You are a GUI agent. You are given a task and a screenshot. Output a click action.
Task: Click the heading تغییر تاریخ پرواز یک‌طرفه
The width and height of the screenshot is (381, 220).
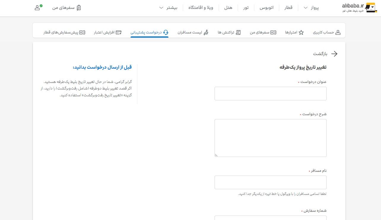(x=303, y=67)
